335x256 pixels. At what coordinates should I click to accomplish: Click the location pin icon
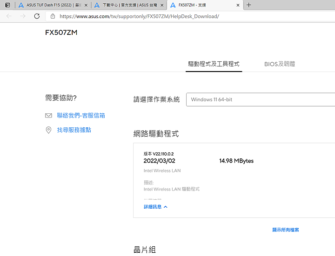pos(48,130)
